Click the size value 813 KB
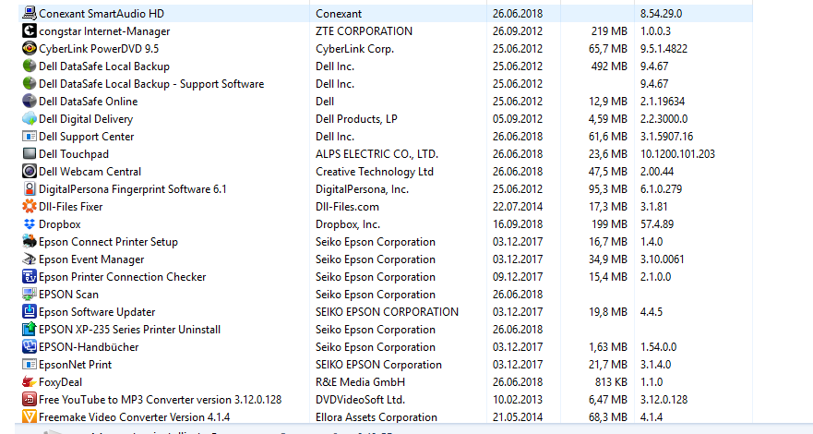Image resolution: width=813 pixels, height=434 pixels. coord(611,382)
